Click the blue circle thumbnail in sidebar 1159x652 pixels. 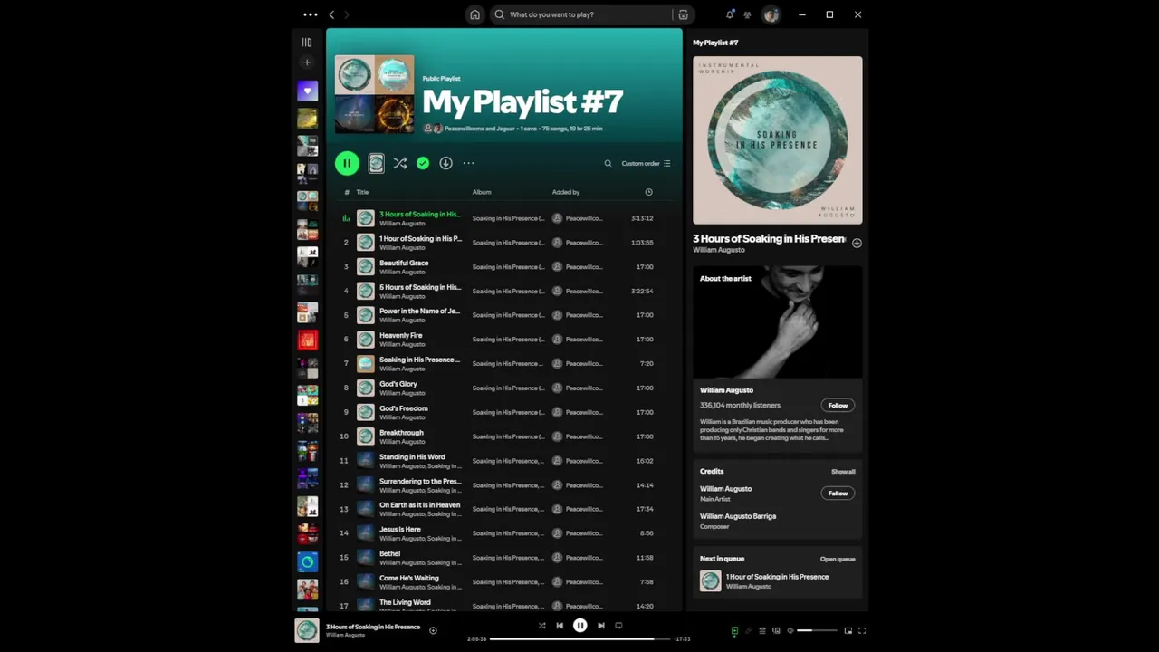tap(307, 562)
